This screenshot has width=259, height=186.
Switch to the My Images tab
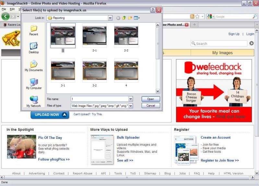tap(222, 53)
